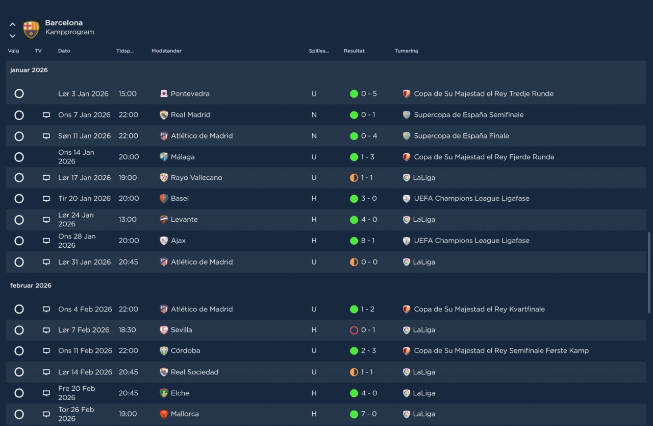The image size is (653, 426).
Task: Click the up chevron beside the Barcelona crest
Action: (12, 25)
